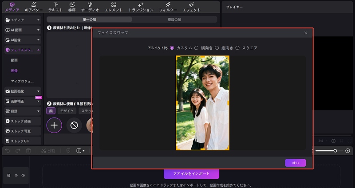Choose the no-face prohibited circle icon
The width and height of the screenshot is (355, 188).
coord(74,125)
